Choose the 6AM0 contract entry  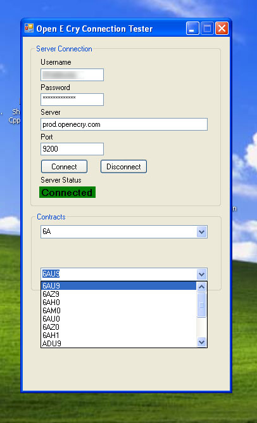118,311
